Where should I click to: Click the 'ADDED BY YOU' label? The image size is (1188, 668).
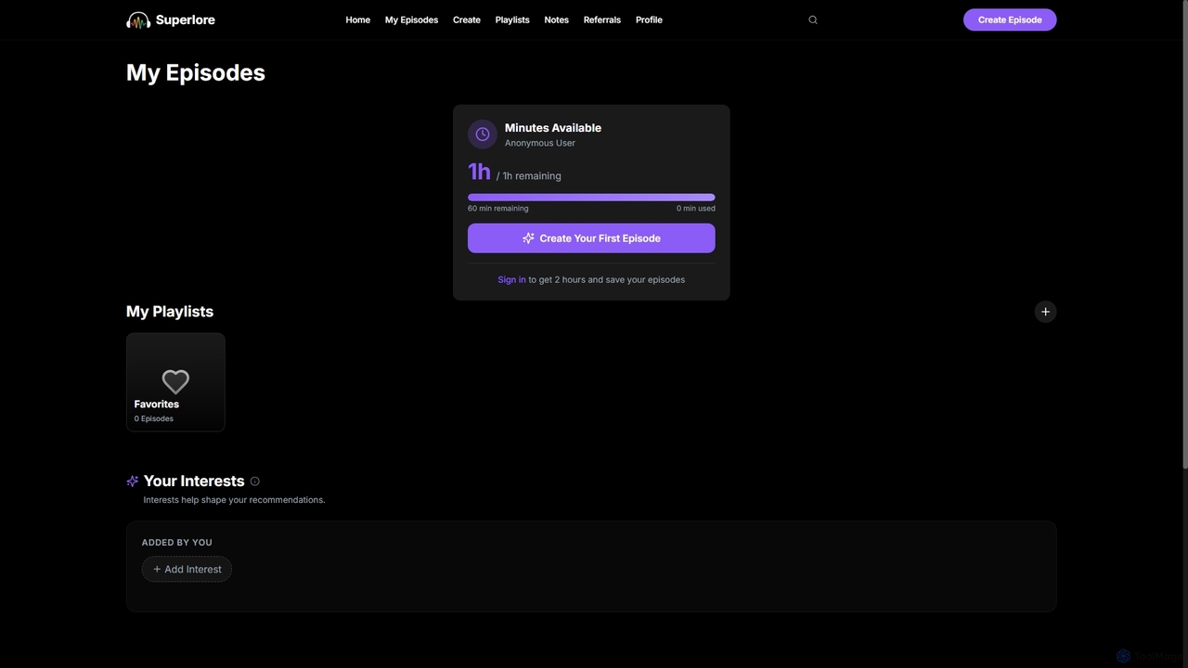coord(177,543)
